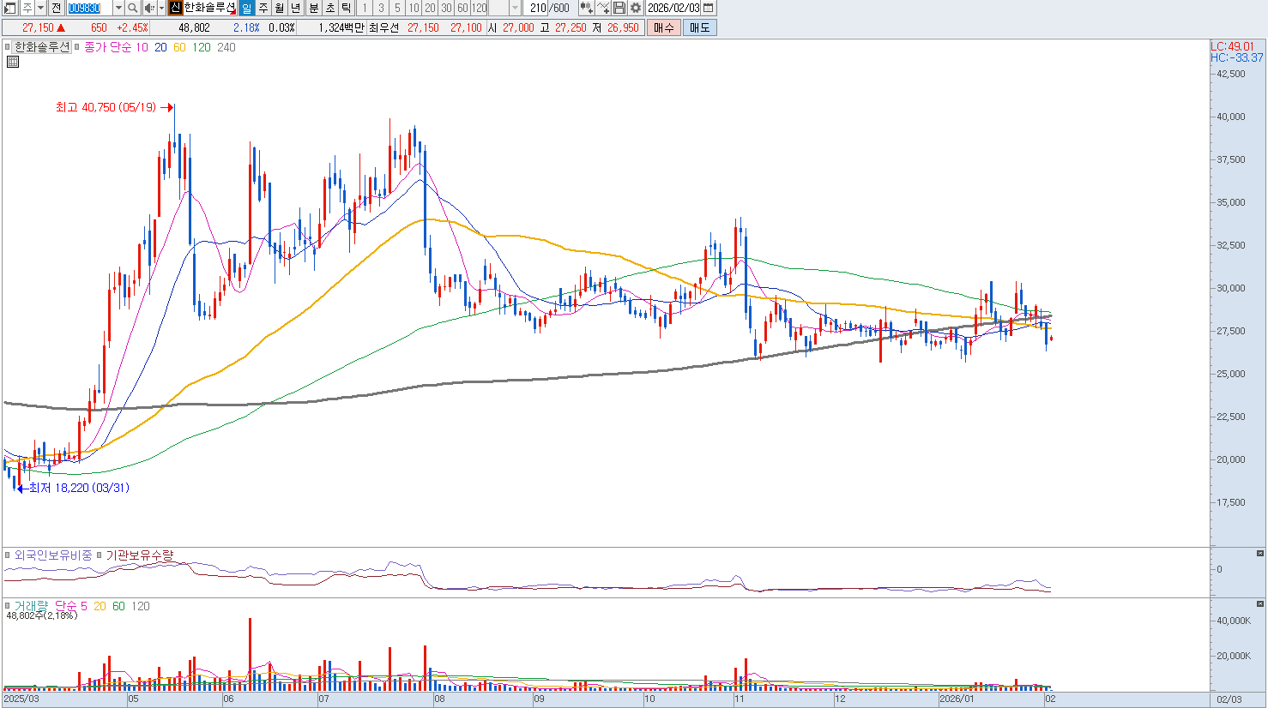Open the chart settings gear icon
Viewport: 1268px width, 708px height.
(636, 8)
